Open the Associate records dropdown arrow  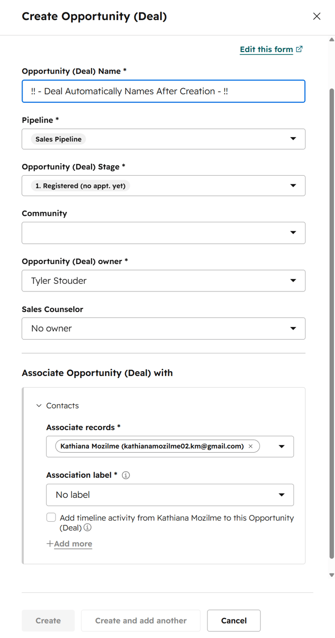[x=281, y=447]
